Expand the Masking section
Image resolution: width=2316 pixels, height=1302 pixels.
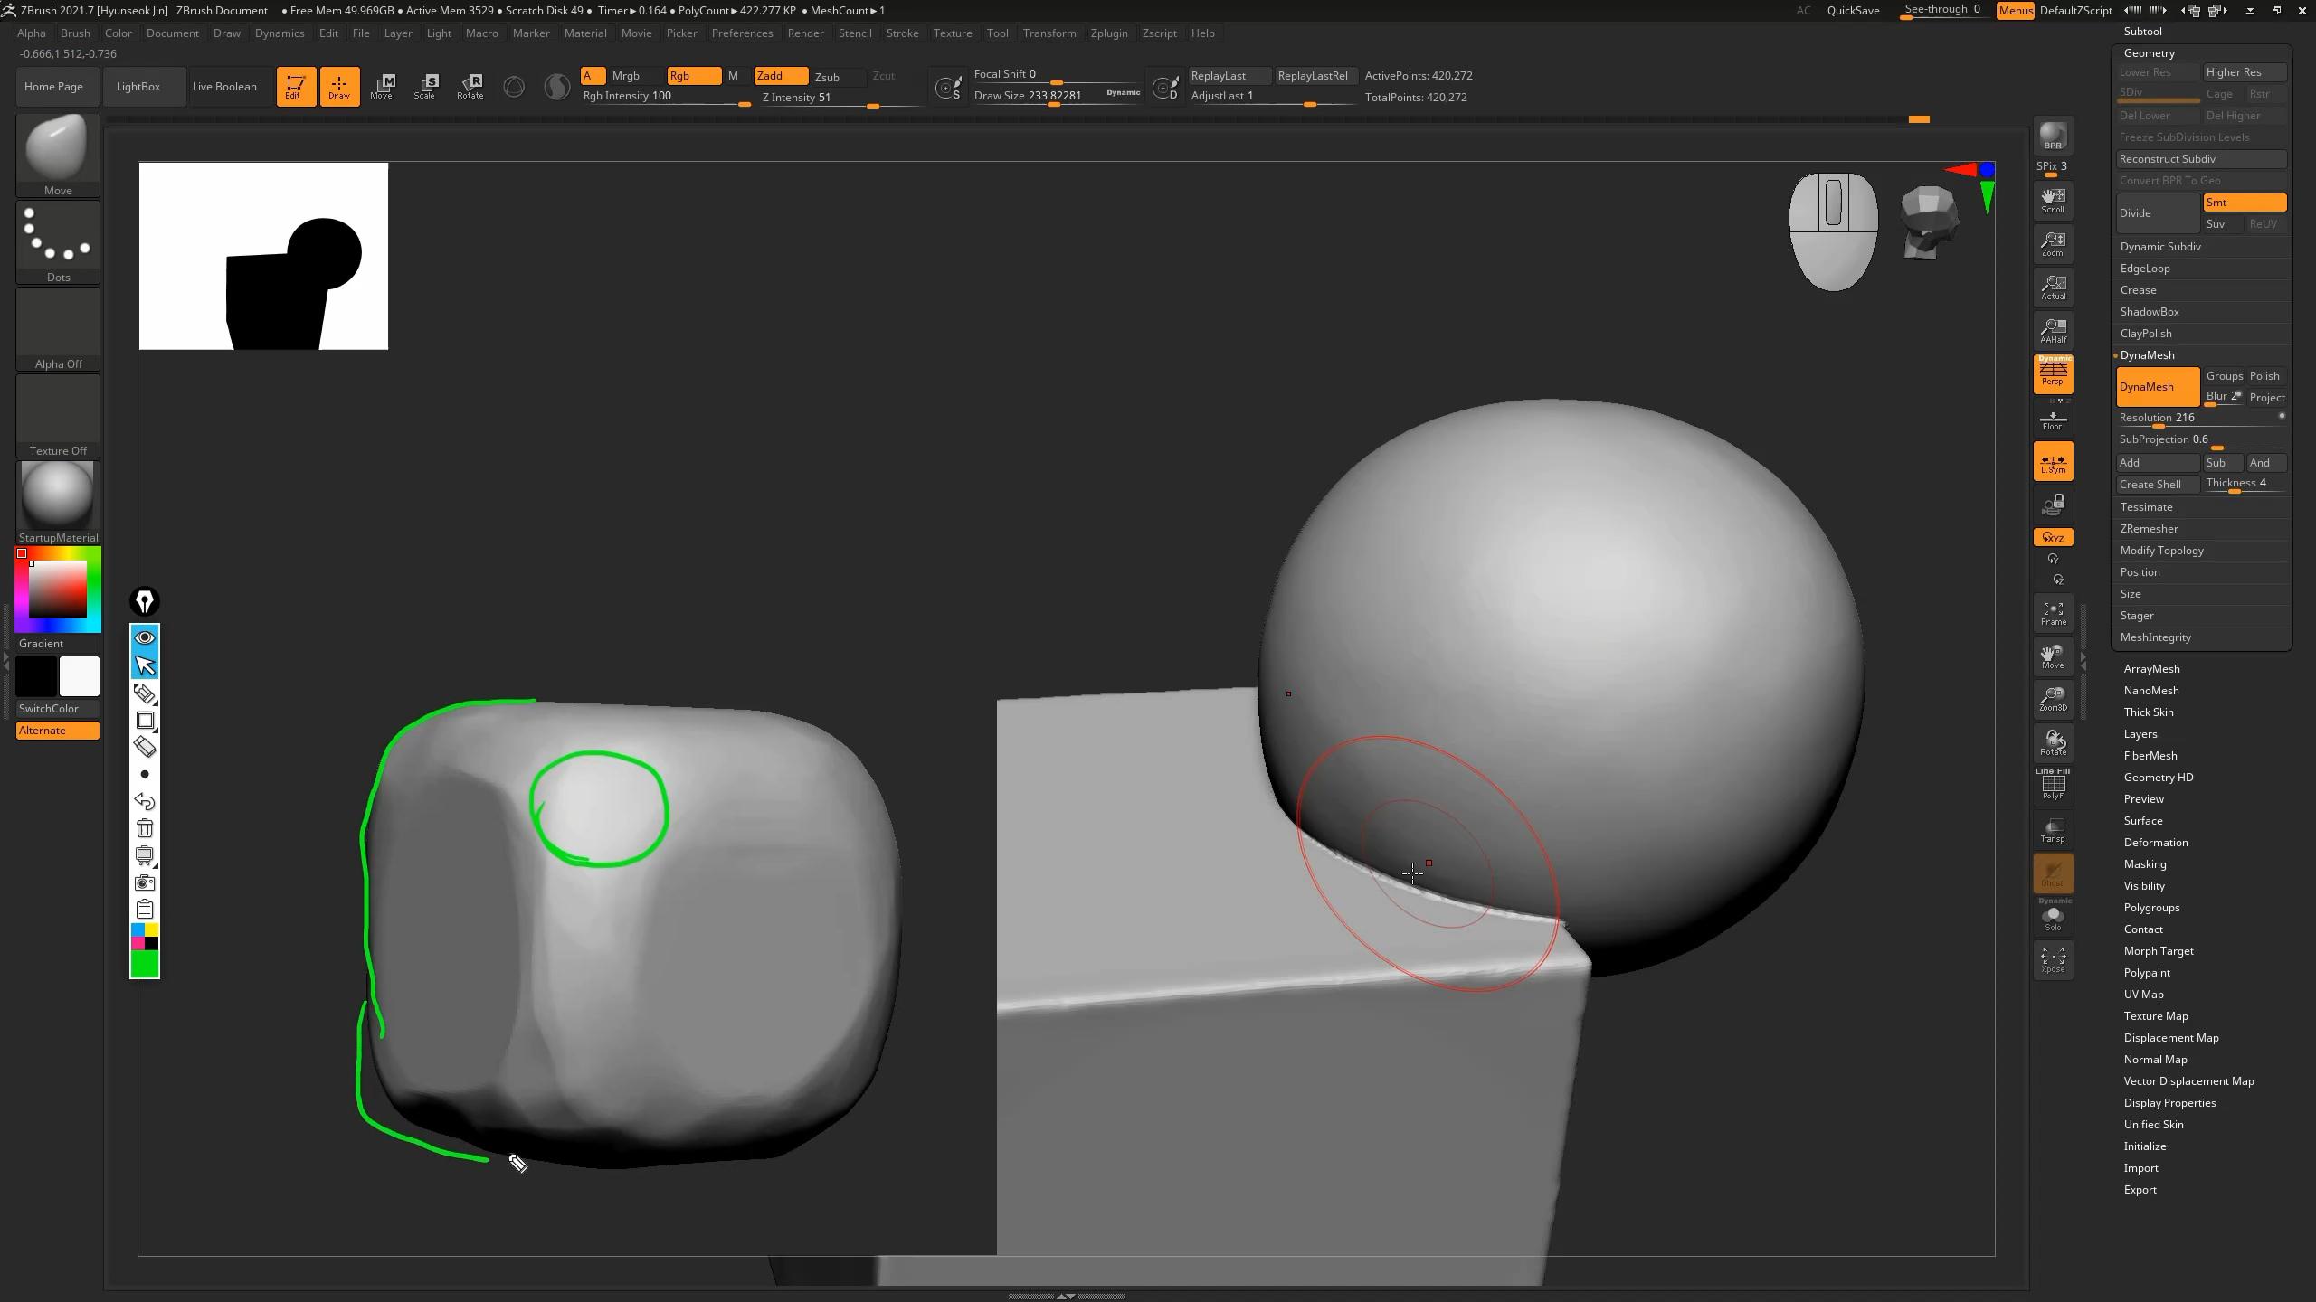tap(2144, 863)
